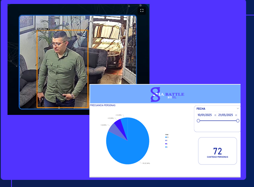
Task: Click the 72 CANTIDAD PERSONAS card
Action: 217,151
